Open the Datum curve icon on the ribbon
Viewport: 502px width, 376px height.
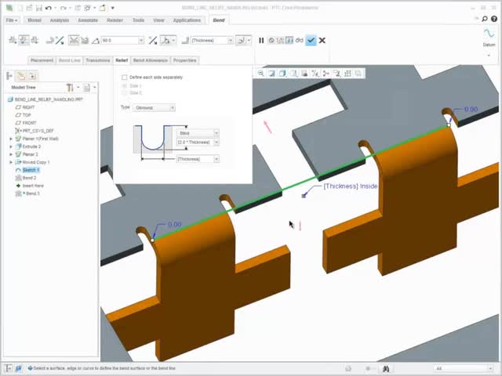489,33
